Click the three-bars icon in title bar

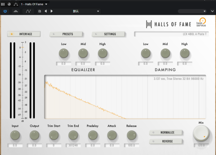click(x=3, y=4)
